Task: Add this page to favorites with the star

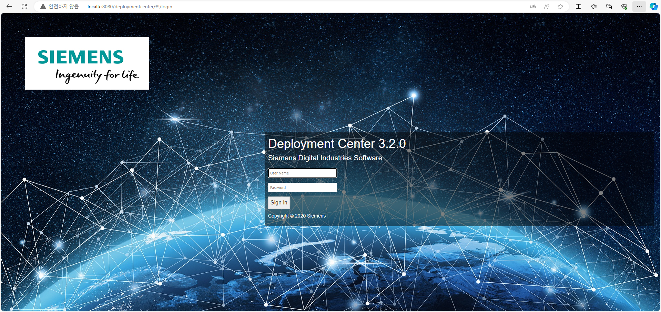Action: click(560, 7)
